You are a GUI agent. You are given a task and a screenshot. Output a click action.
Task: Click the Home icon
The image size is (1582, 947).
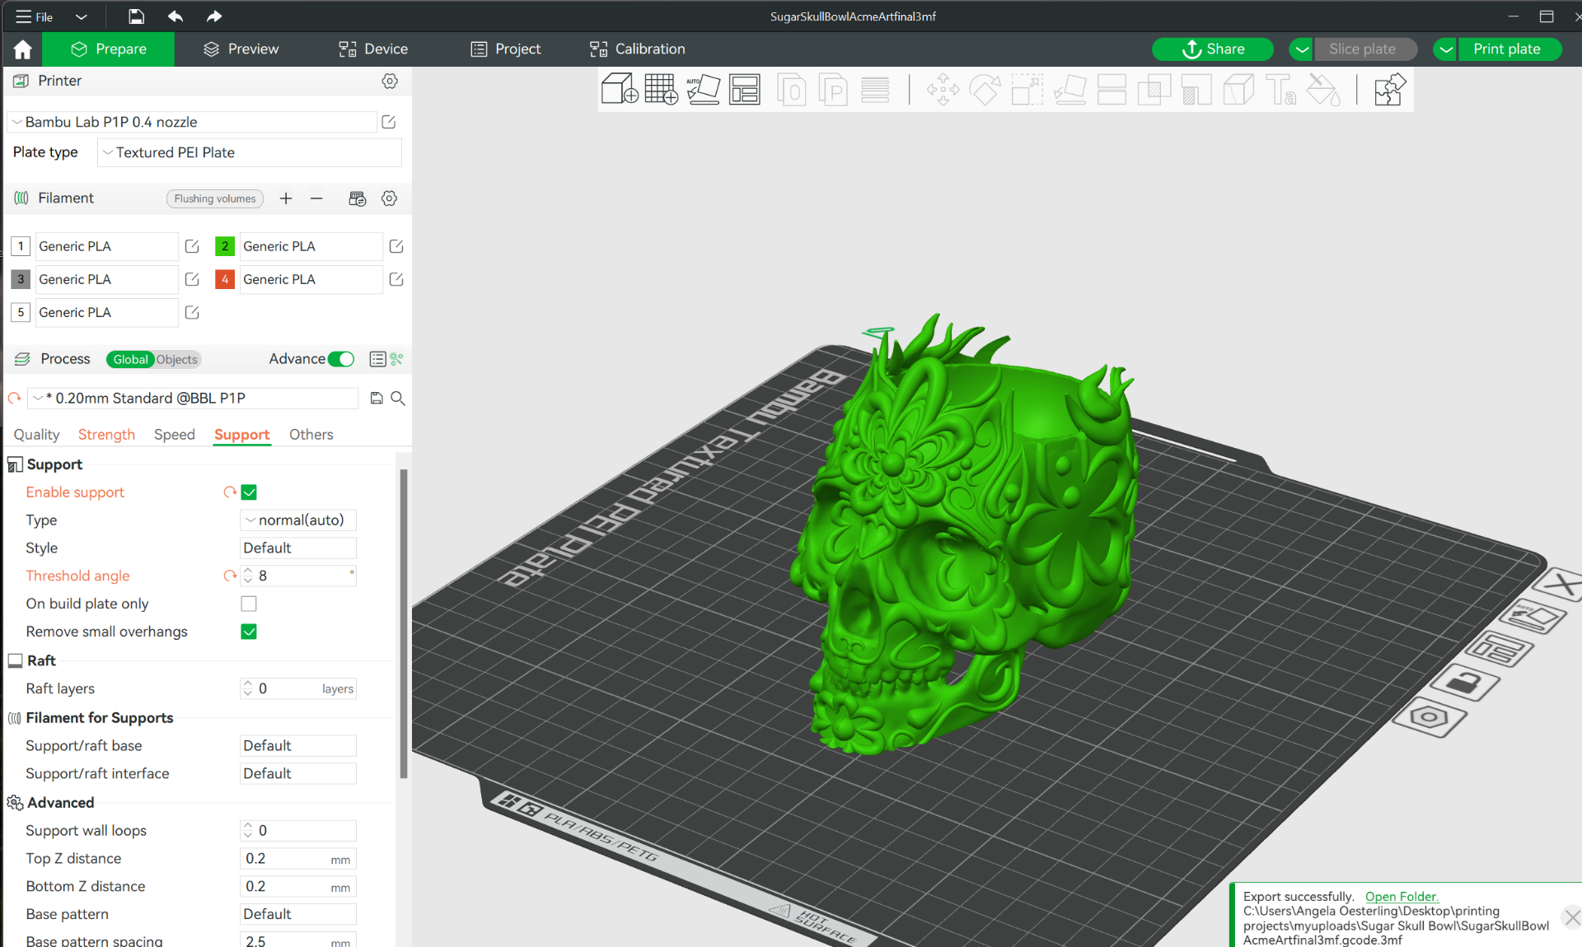coord(22,49)
